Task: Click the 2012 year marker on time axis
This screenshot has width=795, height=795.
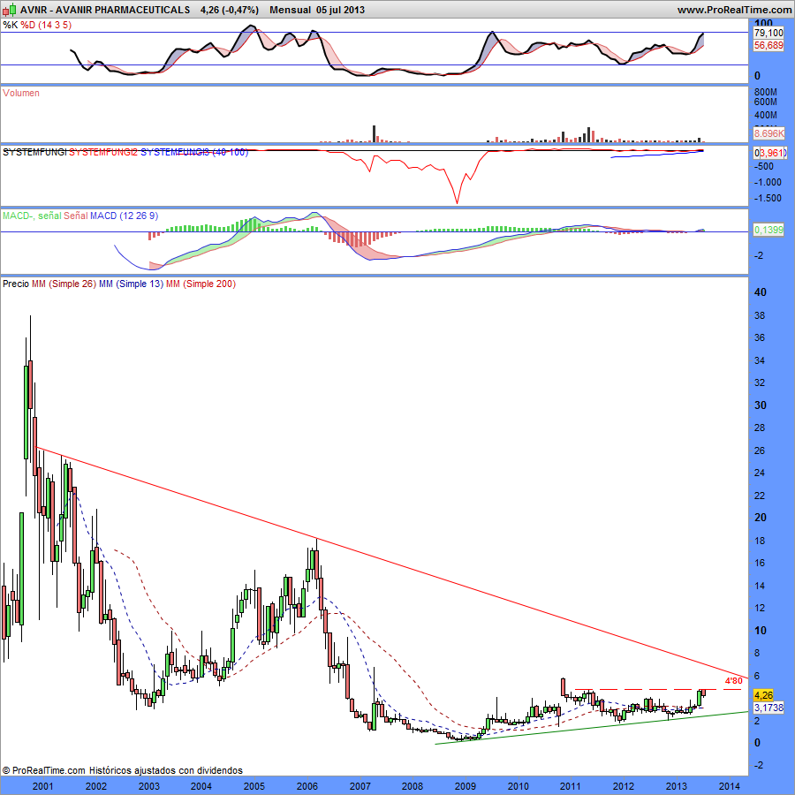Action: tap(623, 786)
